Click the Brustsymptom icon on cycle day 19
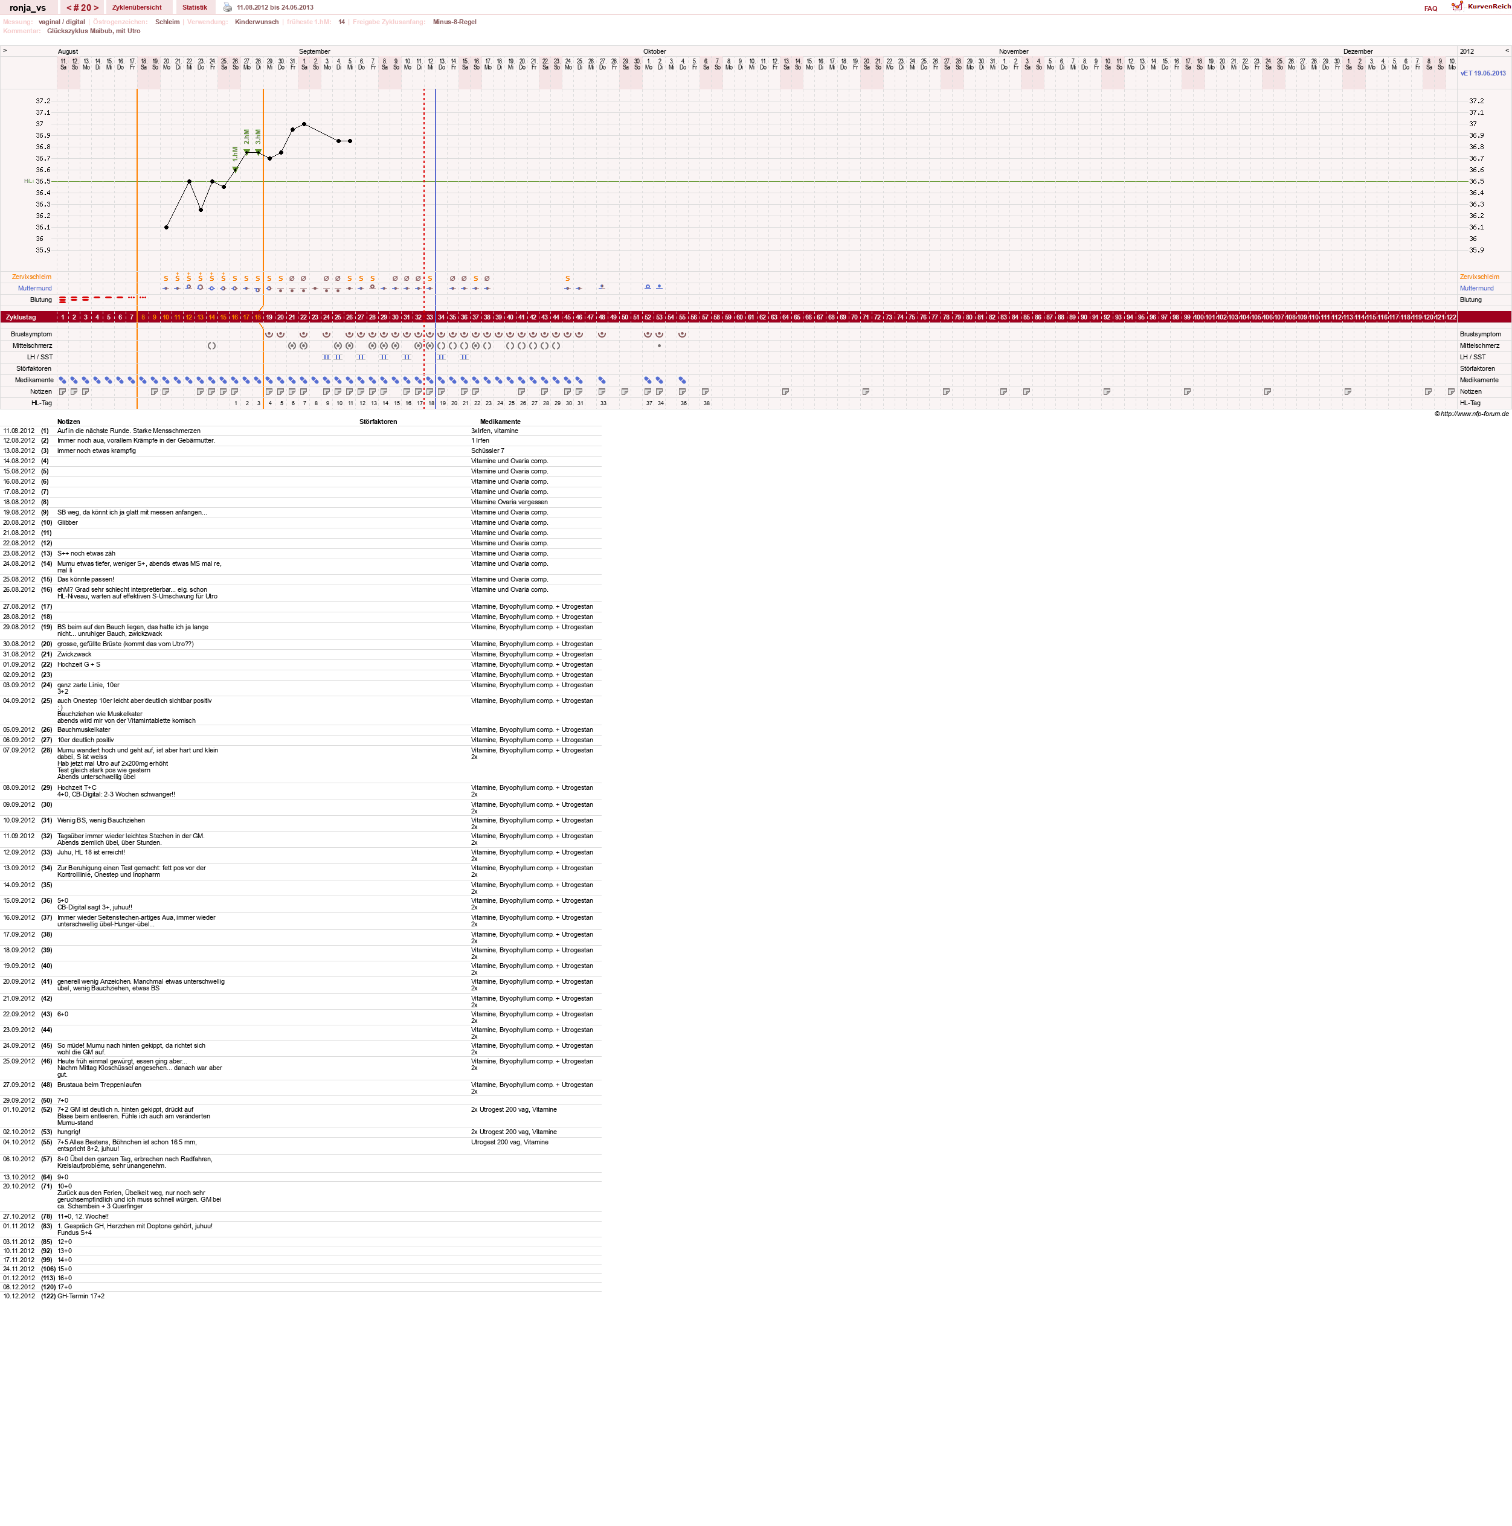The height and width of the screenshot is (1526, 1512). point(269,334)
